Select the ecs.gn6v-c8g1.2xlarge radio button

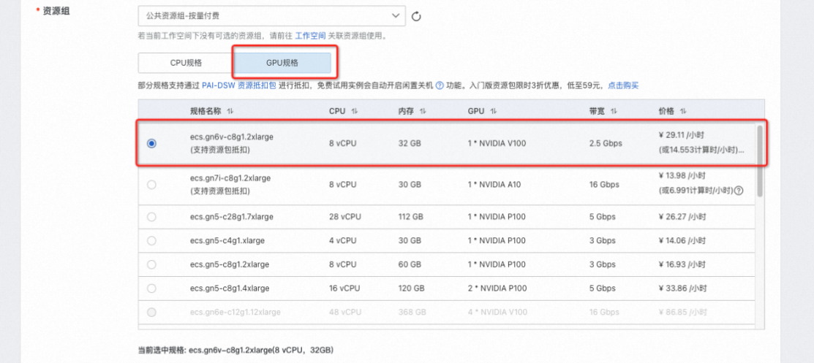(151, 144)
